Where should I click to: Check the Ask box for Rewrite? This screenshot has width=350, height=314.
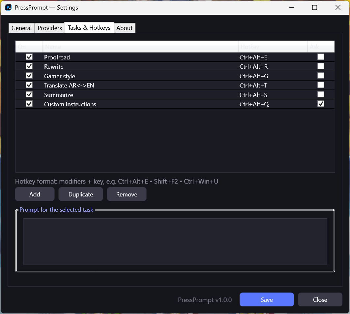tap(321, 66)
